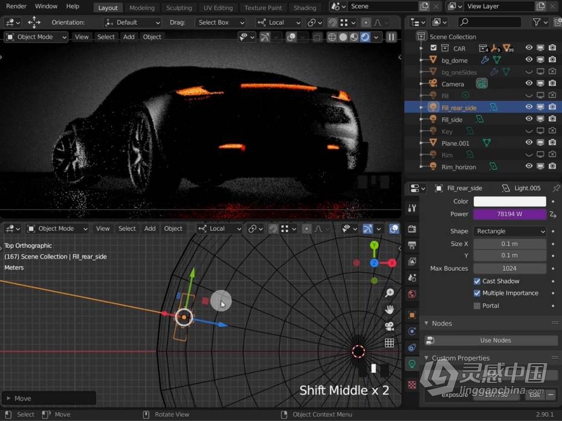
Task: Click the pan hand gizmo icon
Action: pyautogui.click(x=389, y=310)
